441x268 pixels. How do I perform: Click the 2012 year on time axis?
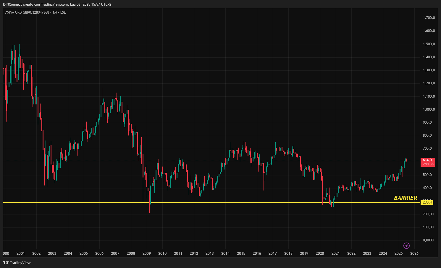click(194, 254)
